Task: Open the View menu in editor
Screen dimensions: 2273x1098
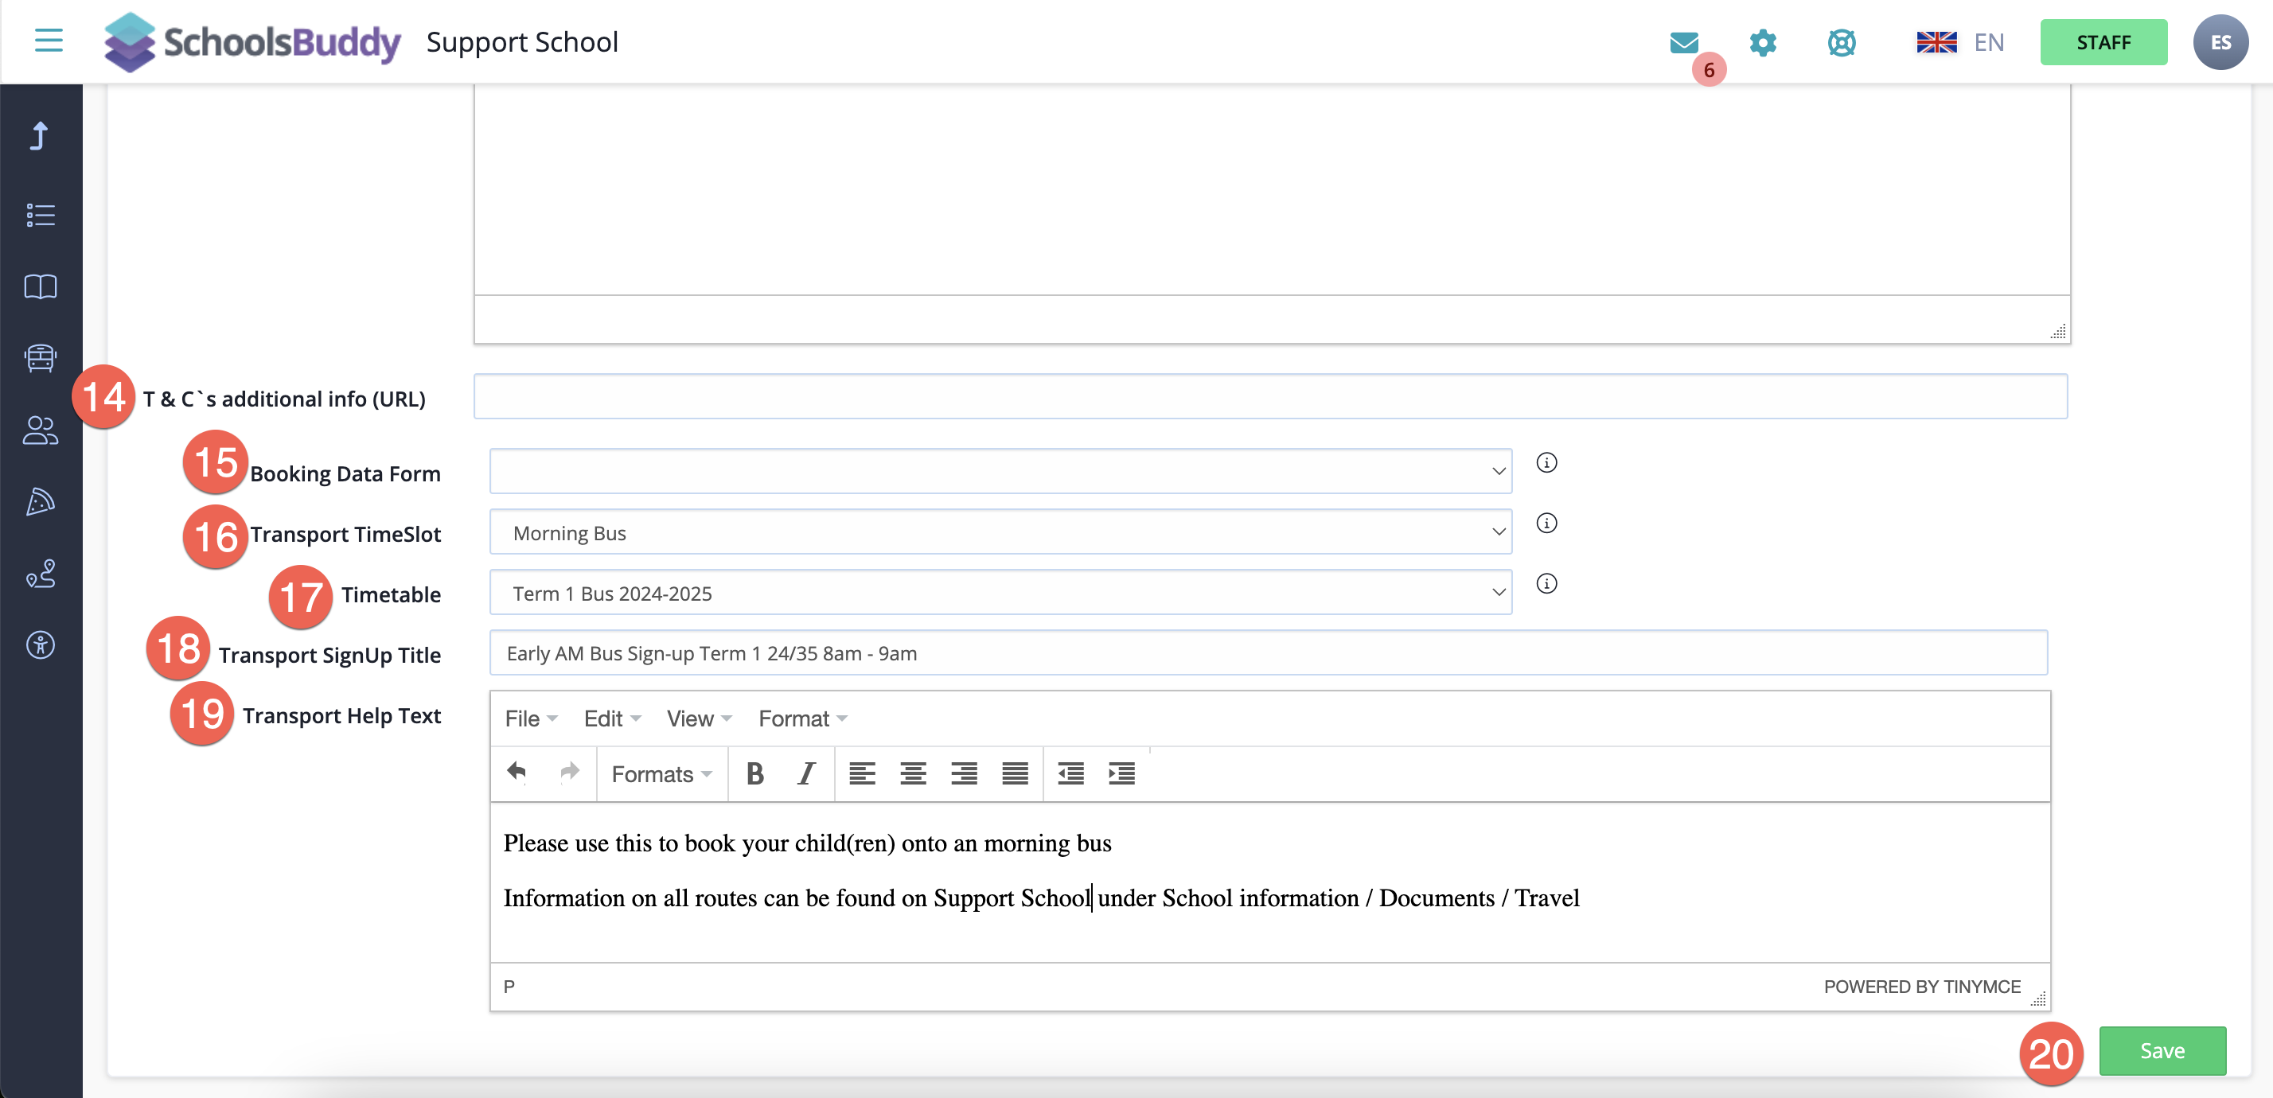Action: pyautogui.click(x=699, y=718)
